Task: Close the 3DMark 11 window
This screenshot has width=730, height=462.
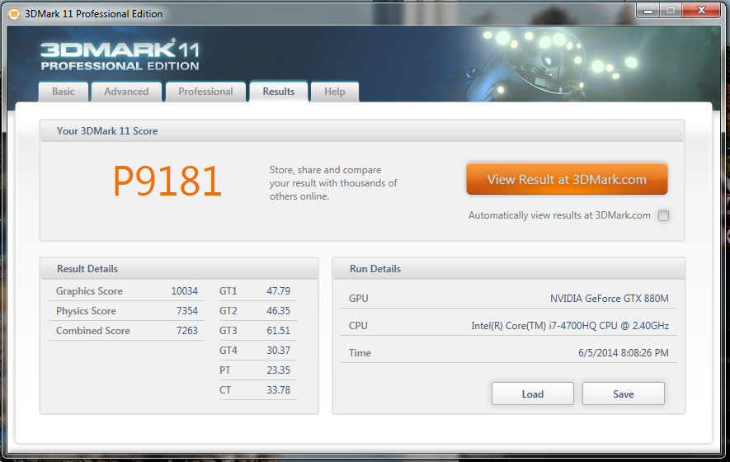Action: [702, 10]
